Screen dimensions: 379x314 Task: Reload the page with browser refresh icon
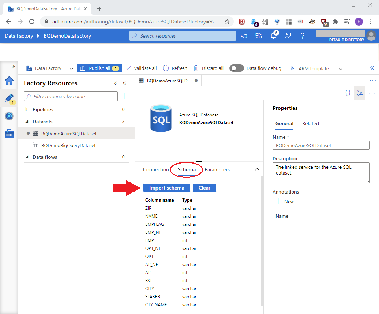point(32,22)
